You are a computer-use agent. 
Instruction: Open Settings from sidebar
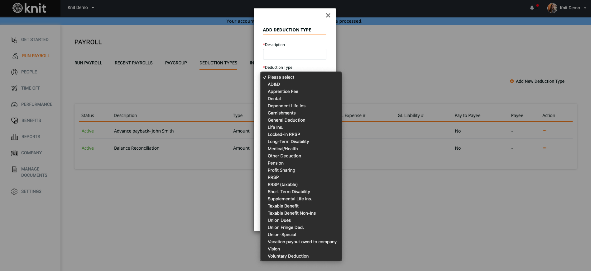[x=31, y=191]
